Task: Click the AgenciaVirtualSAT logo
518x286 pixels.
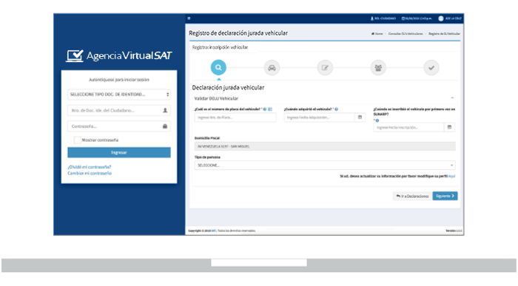Action: pyautogui.click(x=119, y=55)
